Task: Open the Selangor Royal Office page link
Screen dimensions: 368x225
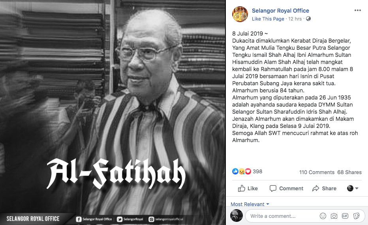Action: coord(280,11)
